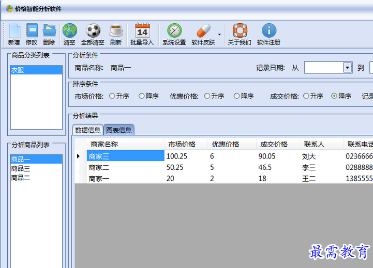Select 市场价格 升序 radio button
Image resolution: width=373 pixels, height=268 pixels.
click(112, 96)
